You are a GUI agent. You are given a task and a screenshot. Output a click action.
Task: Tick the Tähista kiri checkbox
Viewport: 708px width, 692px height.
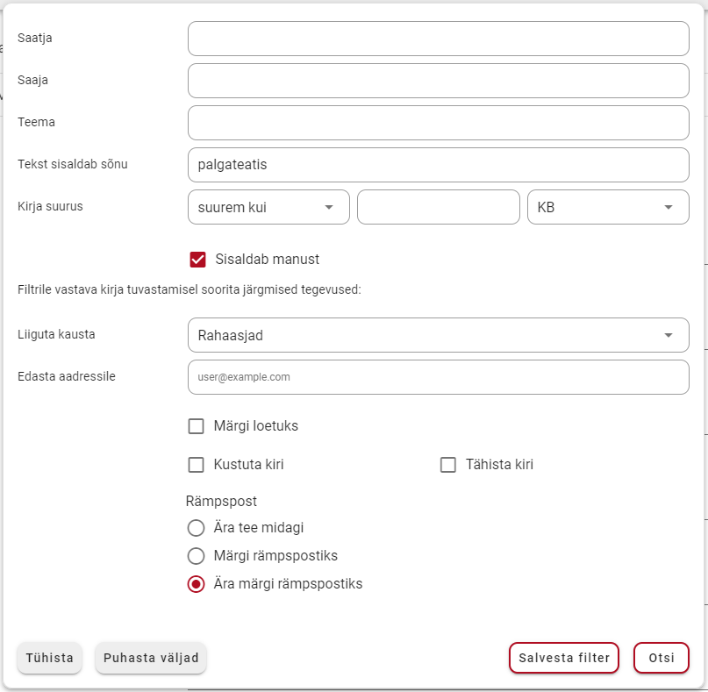(x=448, y=465)
